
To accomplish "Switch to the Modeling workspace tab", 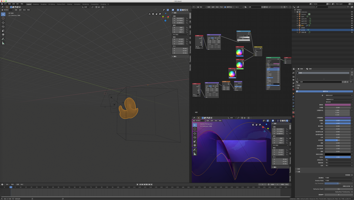I will coord(36,4).
